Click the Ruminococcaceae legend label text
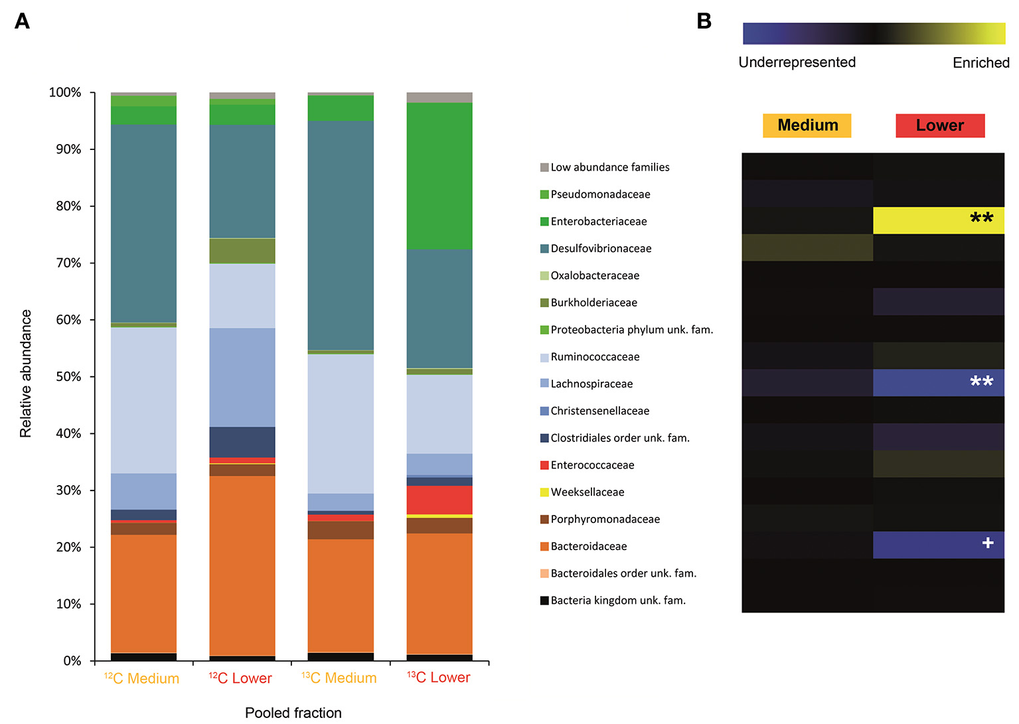The width and height of the screenshot is (1019, 724). 595,357
